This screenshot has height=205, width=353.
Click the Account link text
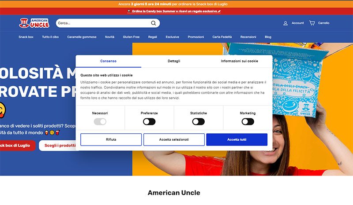(297, 23)
